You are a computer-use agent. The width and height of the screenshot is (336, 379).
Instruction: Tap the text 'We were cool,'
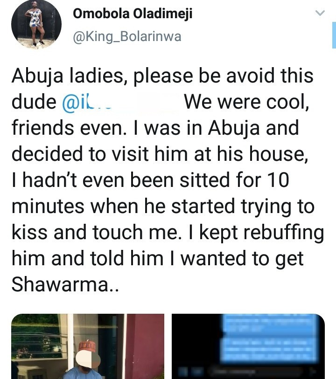point(246,103)
